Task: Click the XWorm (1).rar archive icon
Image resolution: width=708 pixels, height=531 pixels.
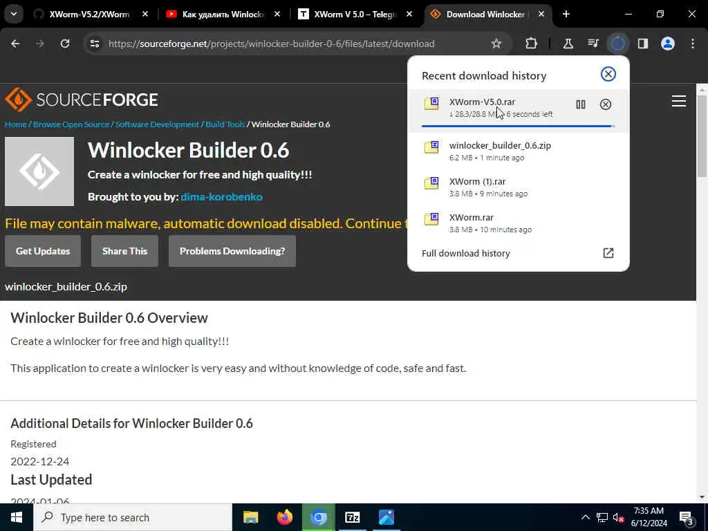Action: coord(431,183)
